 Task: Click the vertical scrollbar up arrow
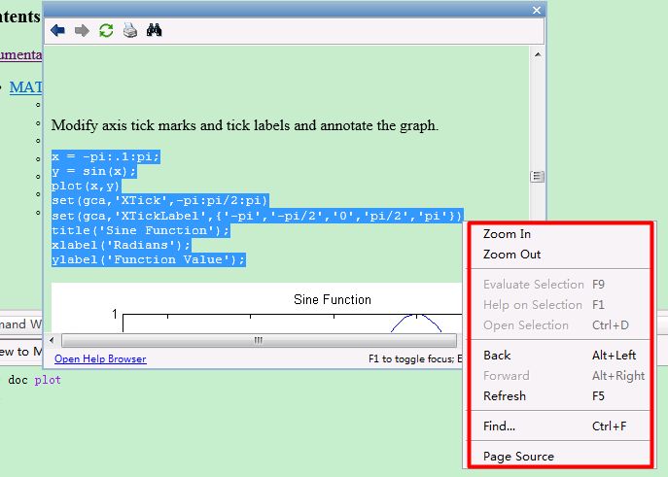click(x=538, y=54)
